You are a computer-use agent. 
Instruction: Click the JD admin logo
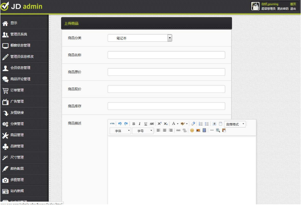tap(21, 6)
